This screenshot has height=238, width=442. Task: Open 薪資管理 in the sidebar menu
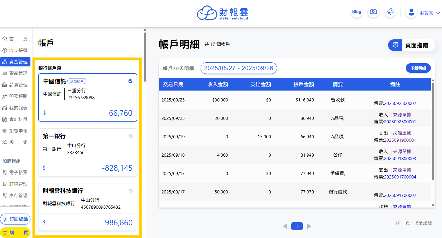pyautogui.click(x=15, y=85)
